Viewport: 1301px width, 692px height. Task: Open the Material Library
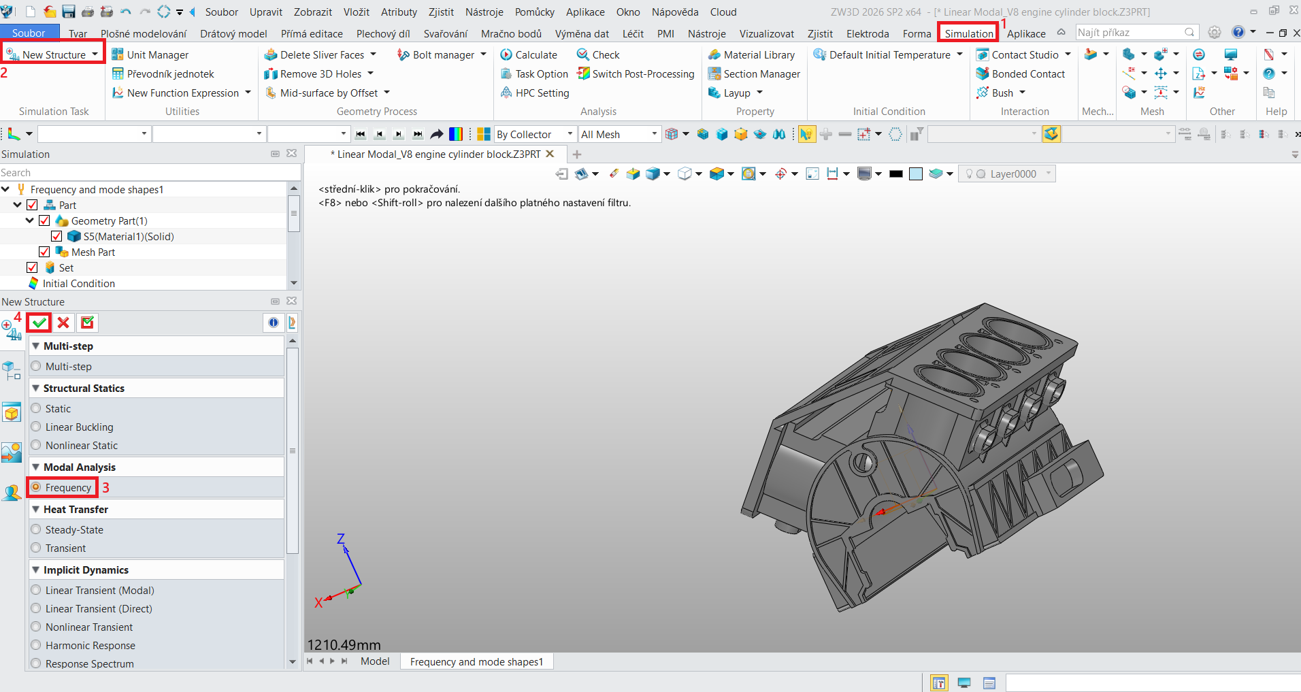tap(751, 54)
